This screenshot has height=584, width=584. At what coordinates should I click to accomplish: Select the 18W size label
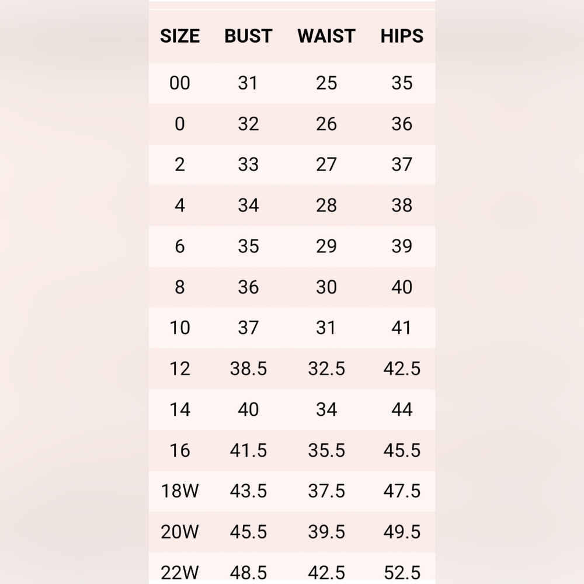click(180, 491)
